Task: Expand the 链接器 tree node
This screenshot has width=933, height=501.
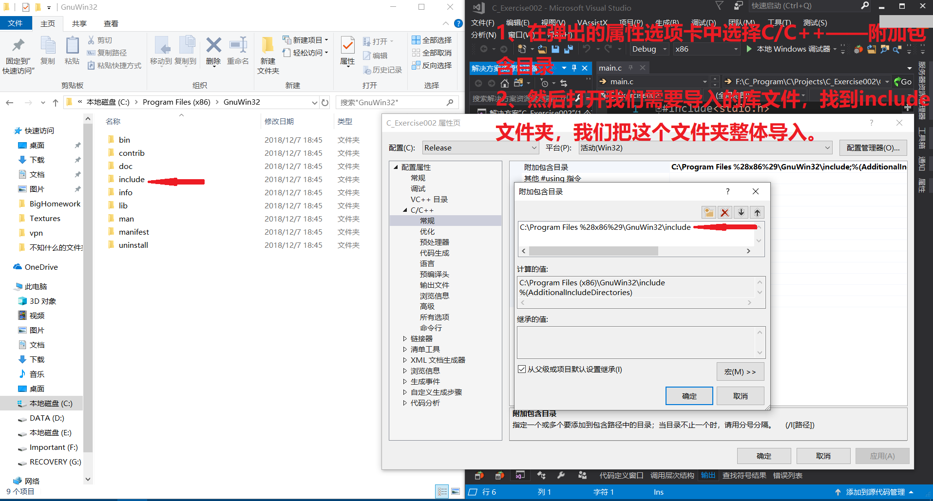Action: pyautogui.click(x=405, y=338)
